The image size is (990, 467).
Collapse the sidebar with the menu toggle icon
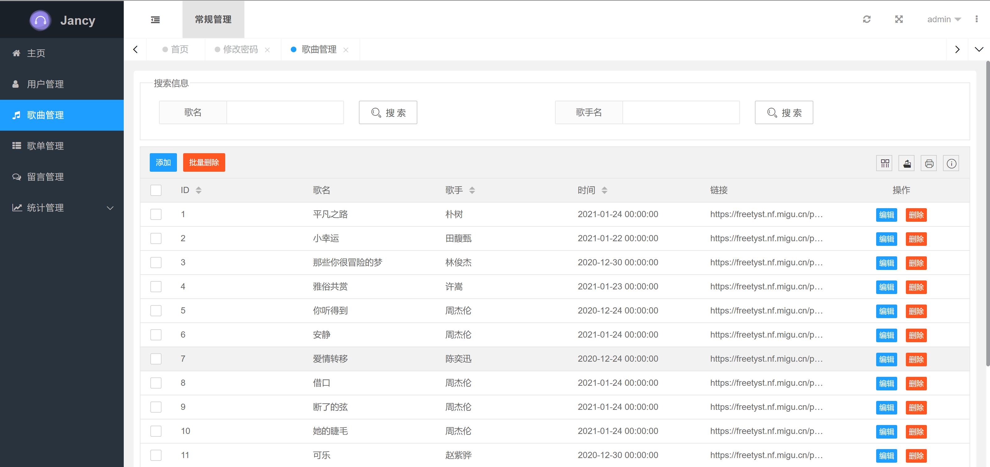pyautogui.click(x=155, y=19)
